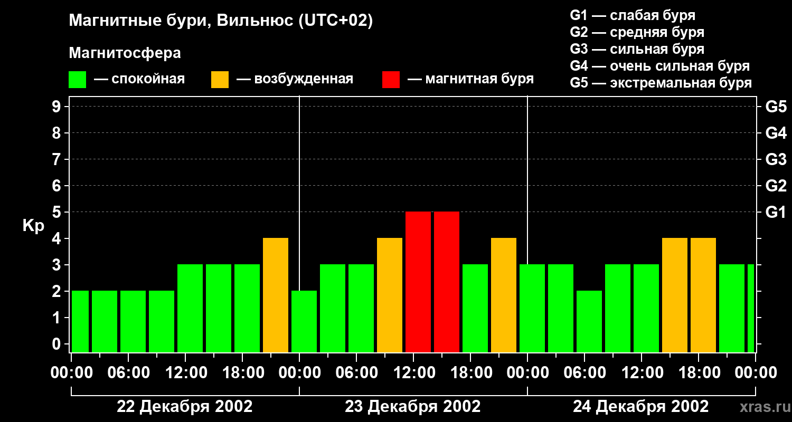This screenshot has width=792, height=422.
Task: Click the legend text '— возбужденная'
Action: point(295,79)
